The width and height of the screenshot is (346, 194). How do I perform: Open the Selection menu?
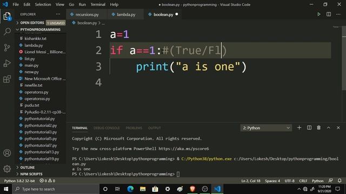tap(43, 4)
